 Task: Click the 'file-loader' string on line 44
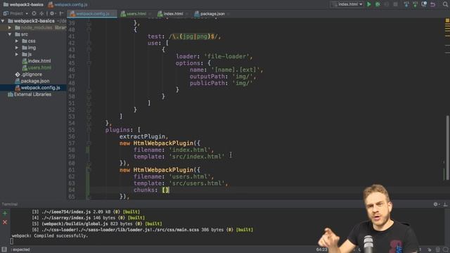click(x=228, y=56)
